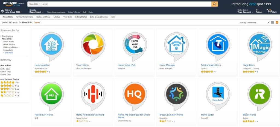Switch to grid view icon

277,22
